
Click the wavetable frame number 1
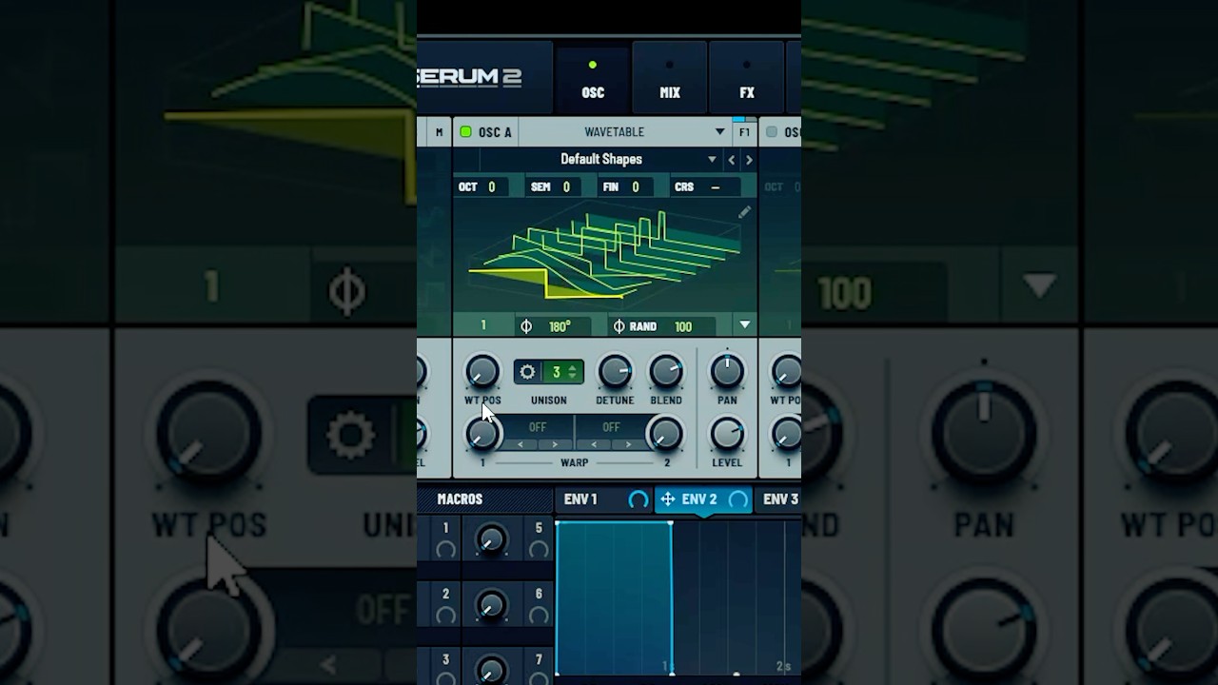482,326
